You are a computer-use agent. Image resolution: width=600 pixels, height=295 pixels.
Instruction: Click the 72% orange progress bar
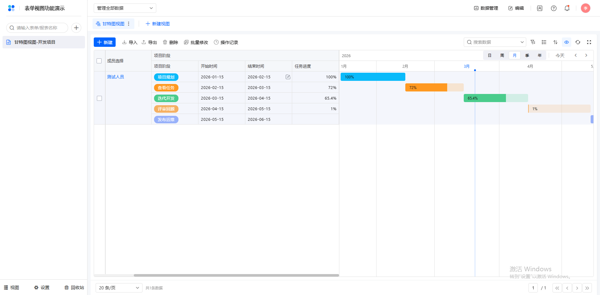click(426, 88)
